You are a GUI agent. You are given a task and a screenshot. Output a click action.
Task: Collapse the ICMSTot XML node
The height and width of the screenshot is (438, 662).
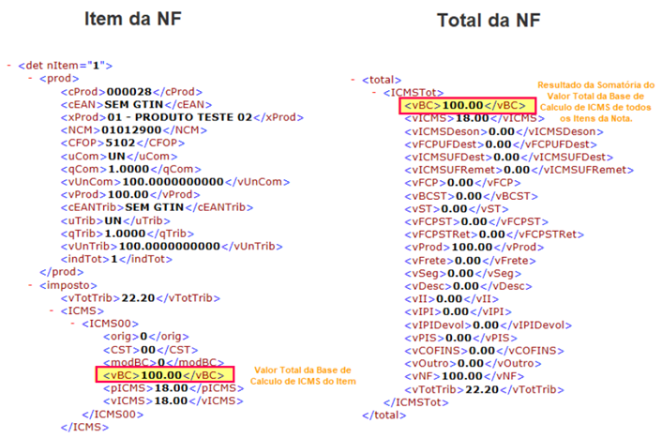(375, 93)
